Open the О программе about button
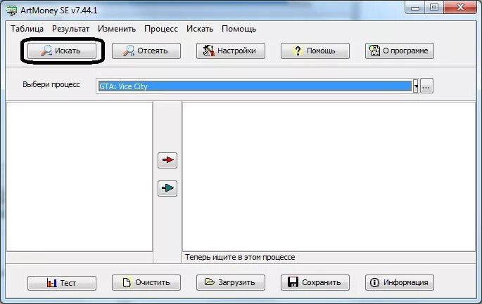This screenshot has height=304, width=482. 399,51
